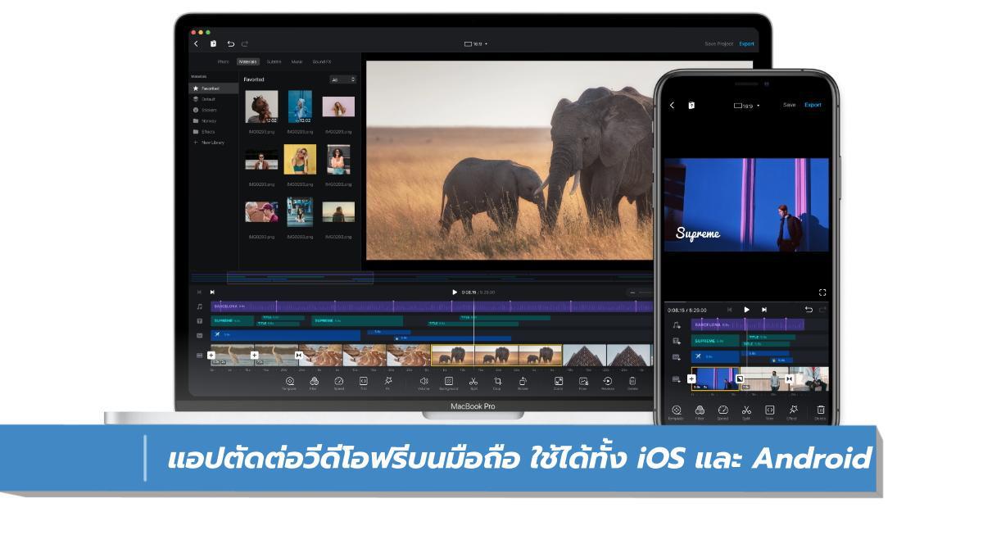
Task: Click the Export button on laptop
Action: tap(746, 43)
